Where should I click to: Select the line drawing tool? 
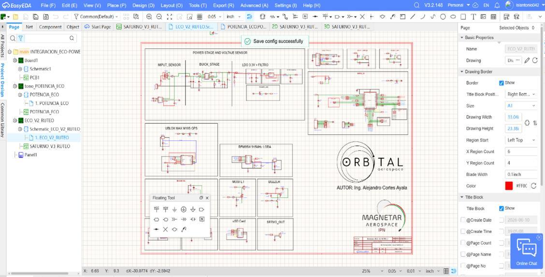413,17
